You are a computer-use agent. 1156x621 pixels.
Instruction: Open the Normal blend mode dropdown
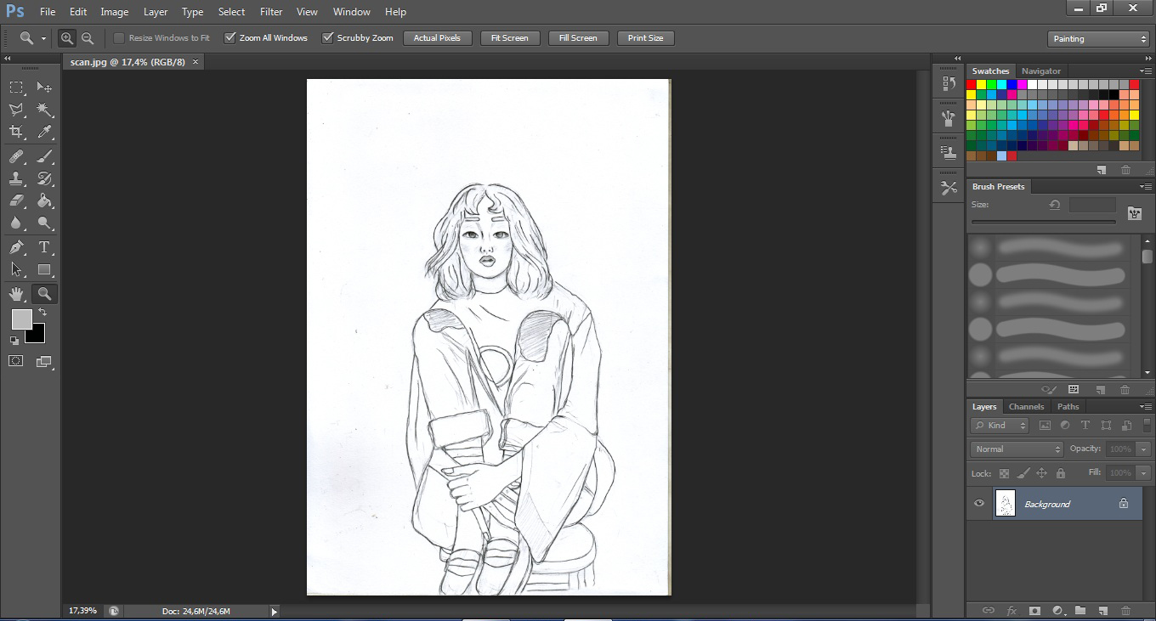click(x=1017, y=449)
